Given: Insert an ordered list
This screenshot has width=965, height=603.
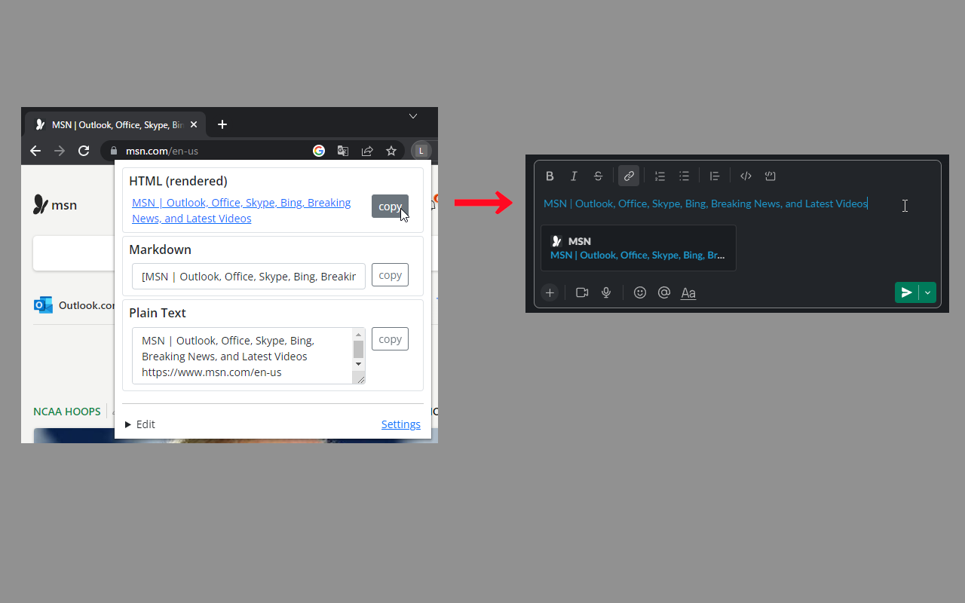Looking at the screenshot, I should 660,176.
